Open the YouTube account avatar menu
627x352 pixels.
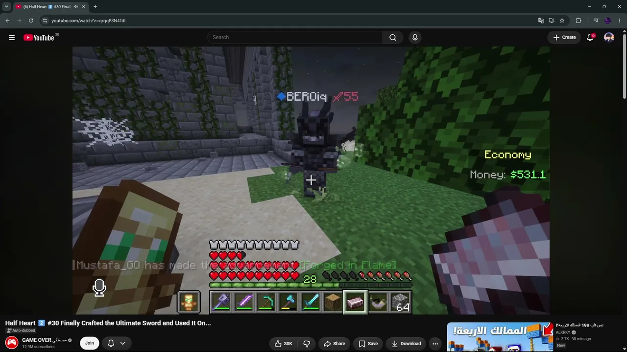coord(609,38)
